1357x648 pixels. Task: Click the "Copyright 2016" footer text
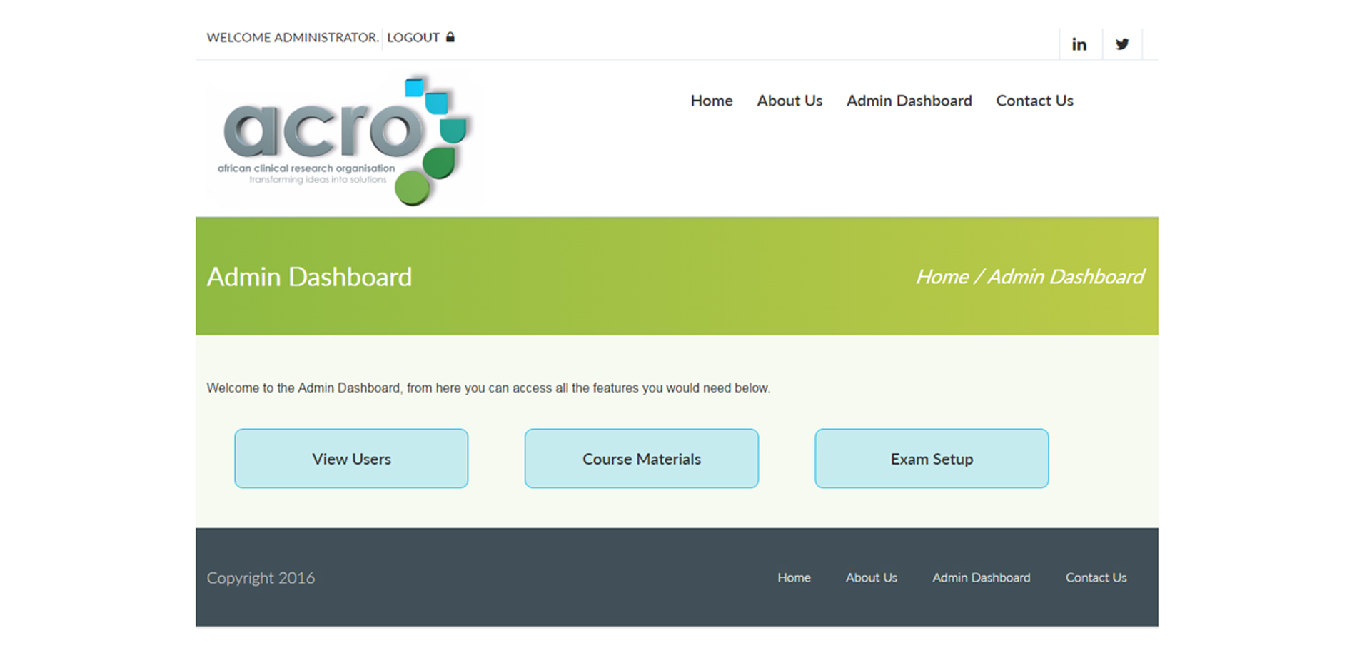point(261,578)
